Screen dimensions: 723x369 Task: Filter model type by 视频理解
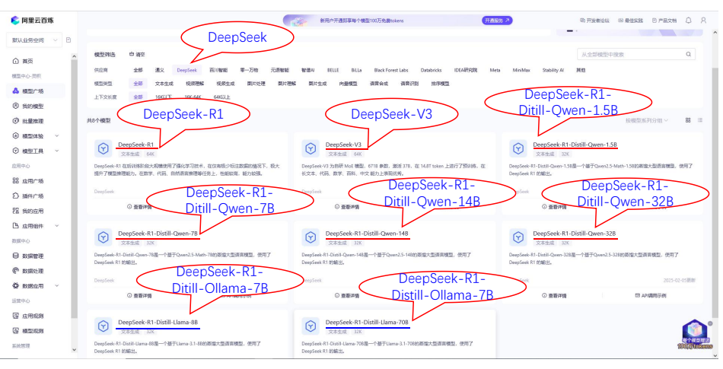(x=195, y=84)
